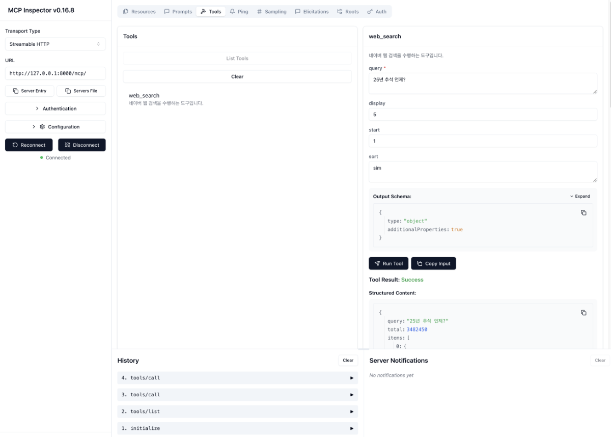
Task: Open the Transport Type dropdown
Action: click(x=55, y=44)
